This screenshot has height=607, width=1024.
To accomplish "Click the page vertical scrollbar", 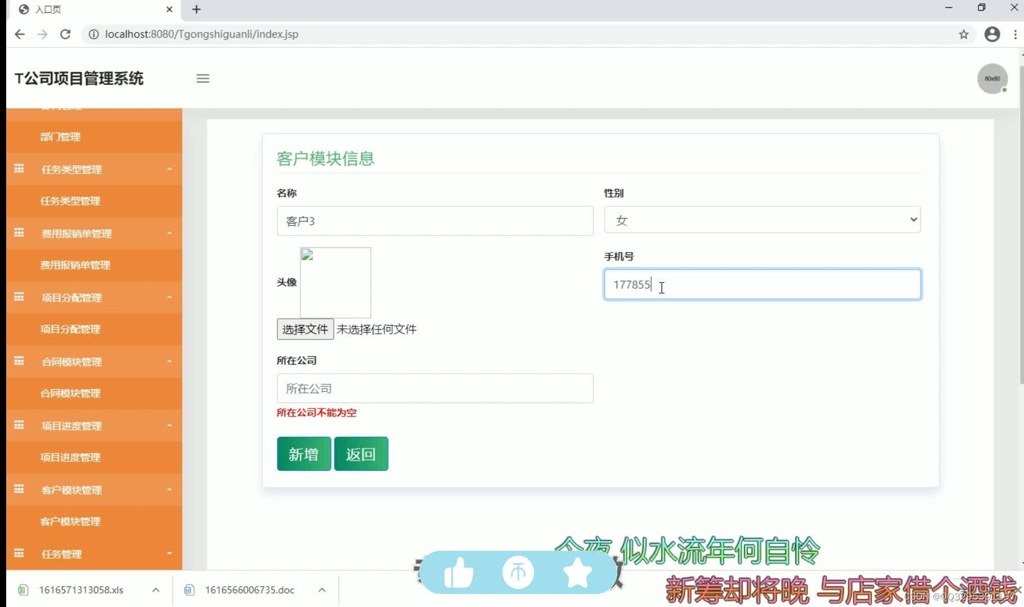I will coord(1021,225).
